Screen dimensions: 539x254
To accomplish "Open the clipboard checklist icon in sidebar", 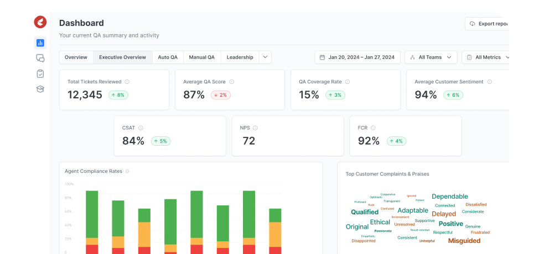I will [x=40, y=73].
